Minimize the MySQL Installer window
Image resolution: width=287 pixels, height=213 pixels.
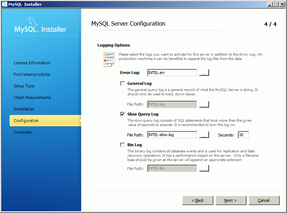click(269, 4)
